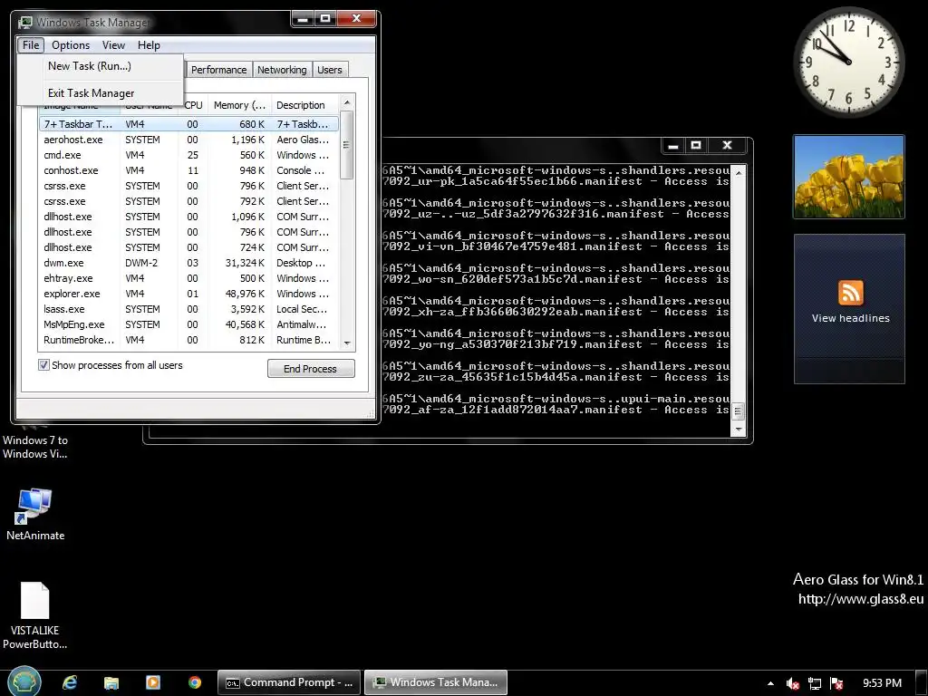Screen dimensions: 928x696
Task: Select the NetAnimate desktop shortcut
Action: 35,515
